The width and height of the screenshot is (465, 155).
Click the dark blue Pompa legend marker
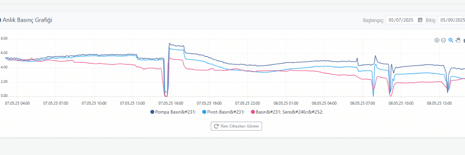click(x=152, y=112)
